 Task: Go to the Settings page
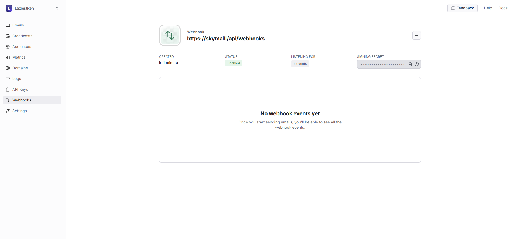(19, 111)
